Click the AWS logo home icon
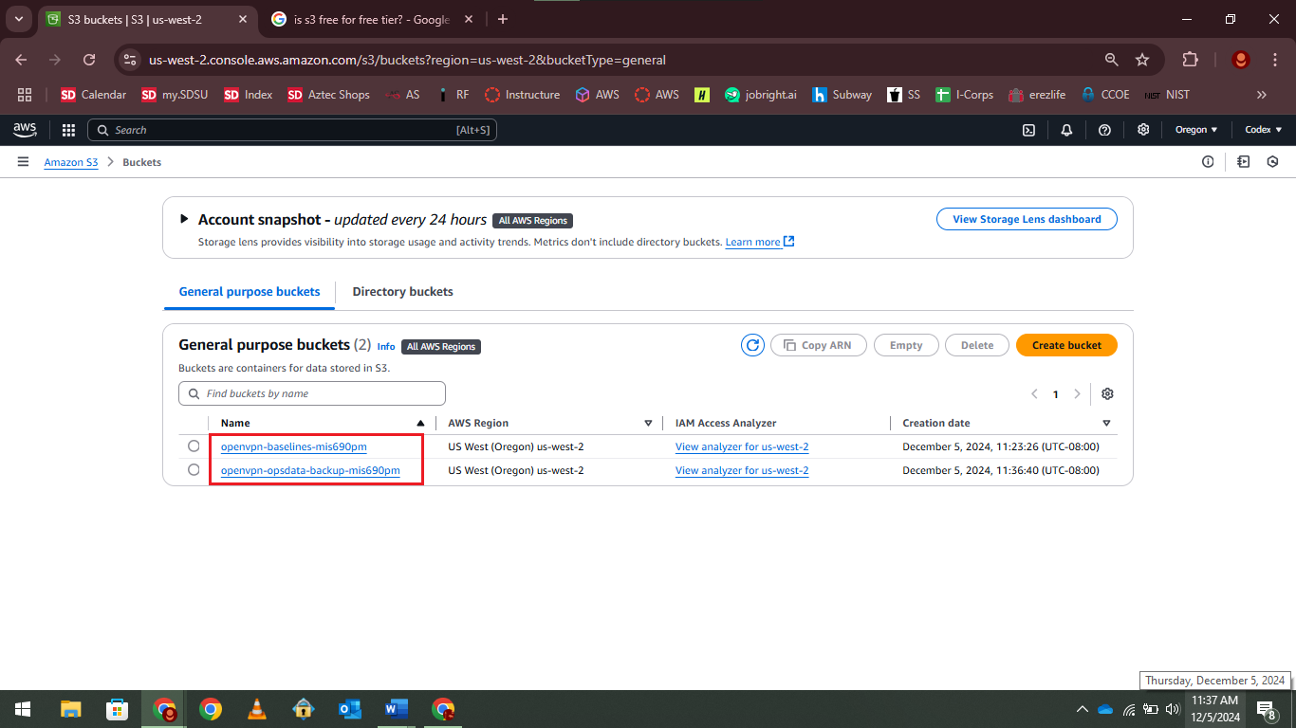 click(25, 130)
